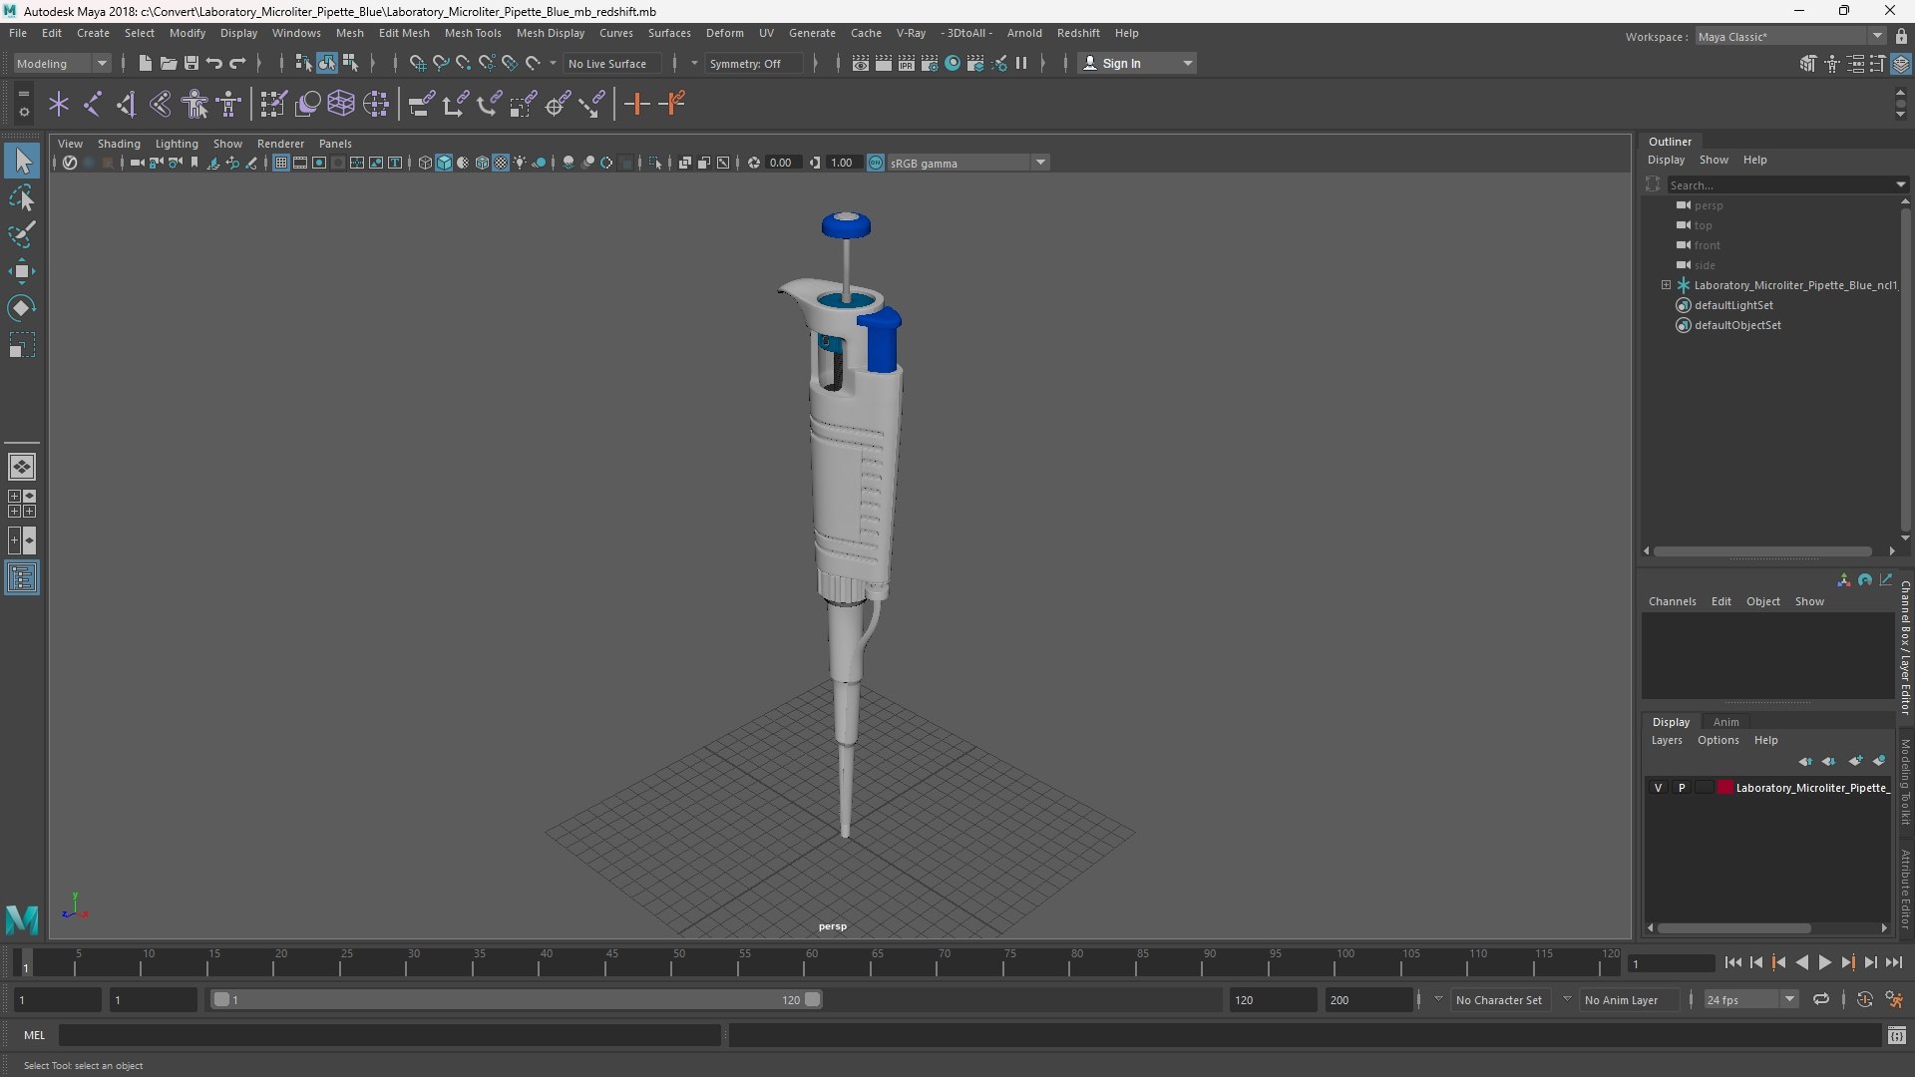The image size is (1915, 1077).
Task: Toggle viewport grid display
Action: (281, 163)
